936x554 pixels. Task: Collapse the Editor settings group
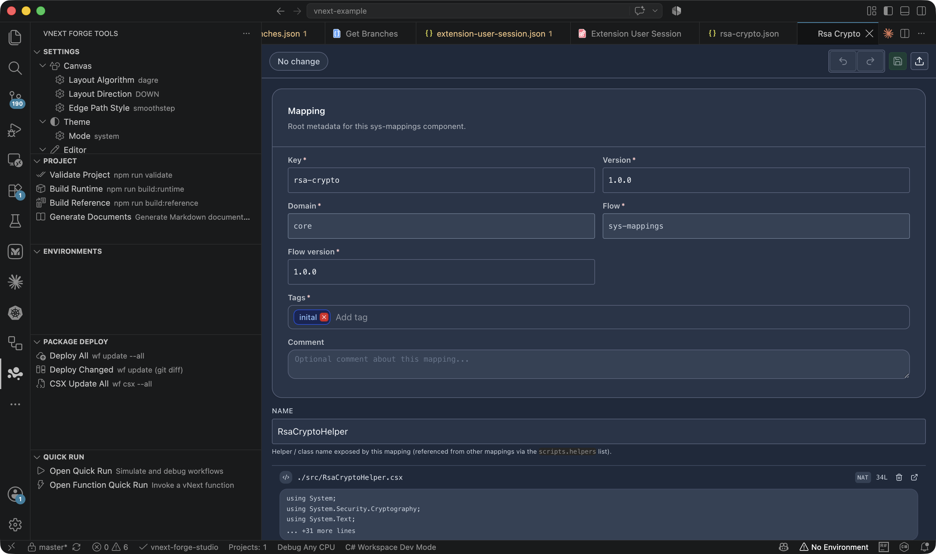pyautogui.click(x=43, y=150)
